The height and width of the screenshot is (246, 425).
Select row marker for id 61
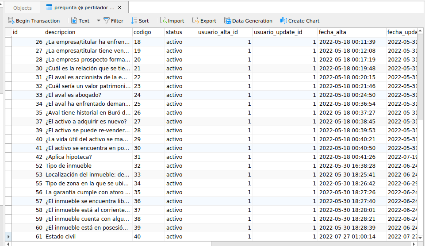click(8, 237)
